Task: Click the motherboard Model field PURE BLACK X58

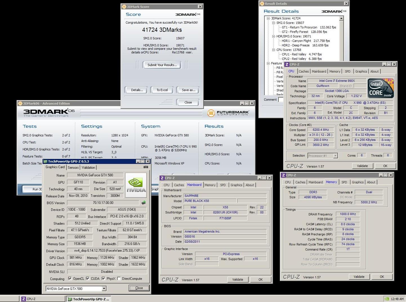Action: (210, 201)
